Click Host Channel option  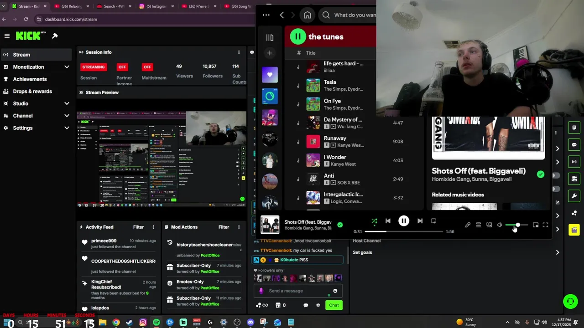[x=367, y=241]
